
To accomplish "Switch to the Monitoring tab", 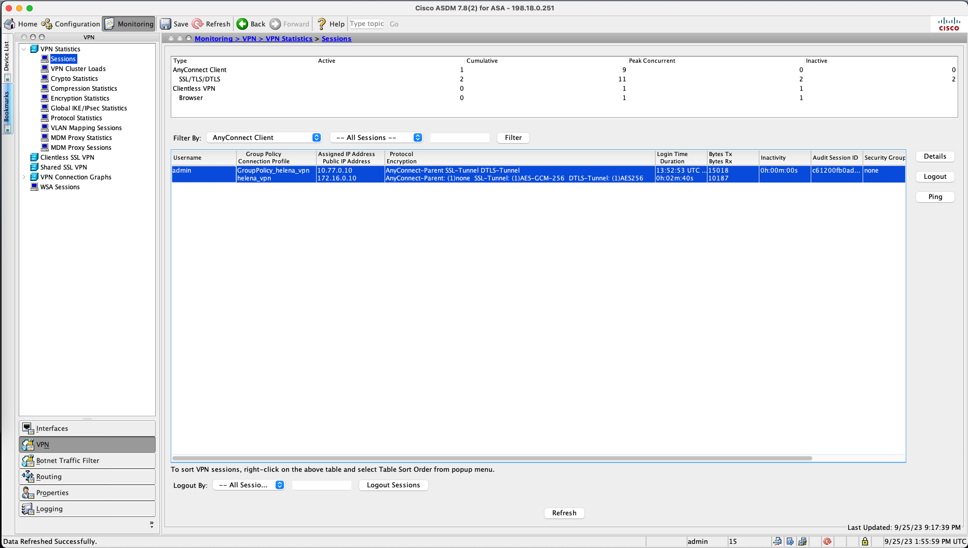I will [x=129, y=24].
